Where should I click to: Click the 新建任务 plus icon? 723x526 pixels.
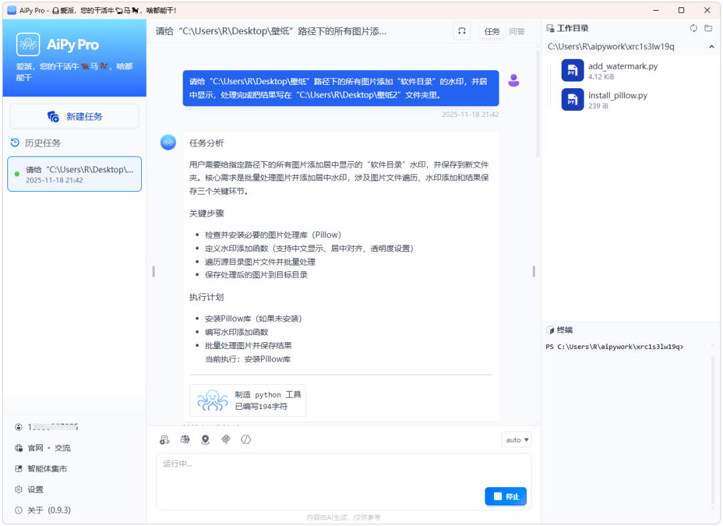(53, 116)
